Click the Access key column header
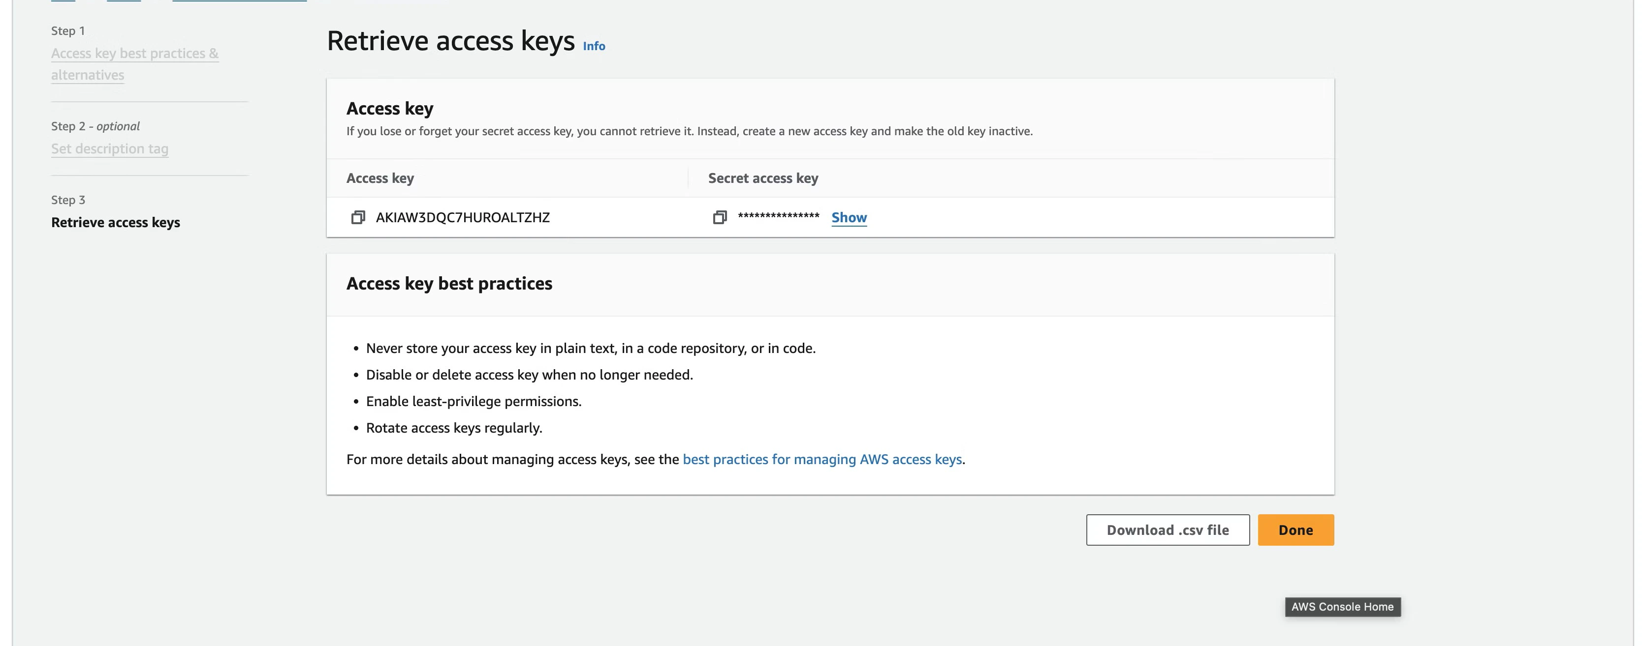 (x=380, y=178)
